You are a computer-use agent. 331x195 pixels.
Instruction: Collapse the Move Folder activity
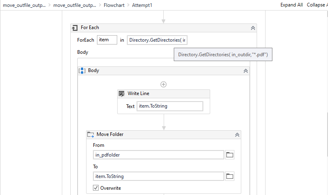click(x=237, y=134)
